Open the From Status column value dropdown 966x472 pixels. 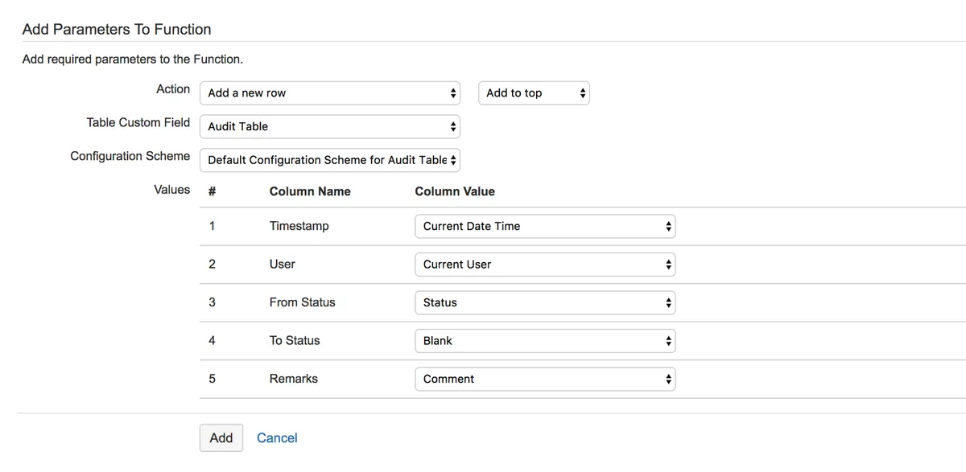545,302
